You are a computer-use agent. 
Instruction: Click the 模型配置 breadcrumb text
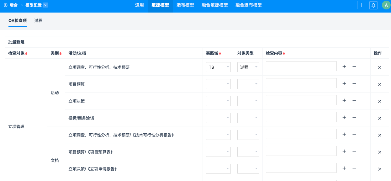[x=34, y=5]
